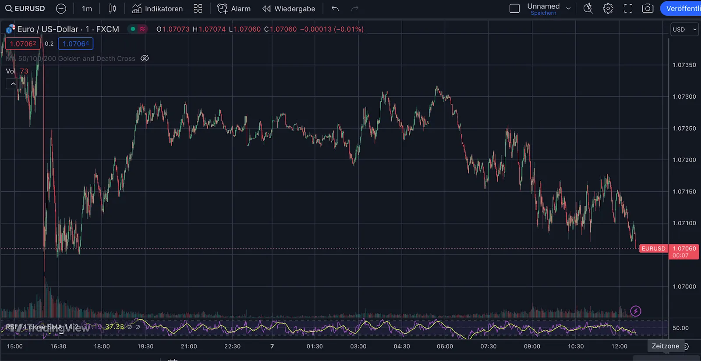Start bar replay with Wiedergabe
The height and width of the screenshot is (361, 701).
[x=289, y=9]
